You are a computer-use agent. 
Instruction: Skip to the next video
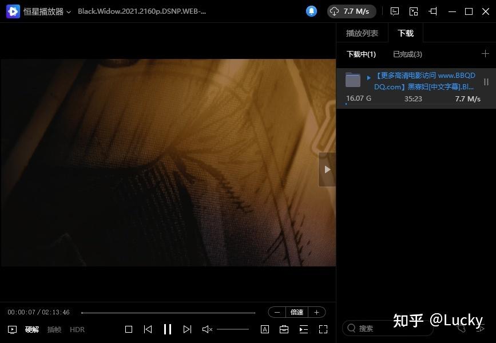(187, 329)
